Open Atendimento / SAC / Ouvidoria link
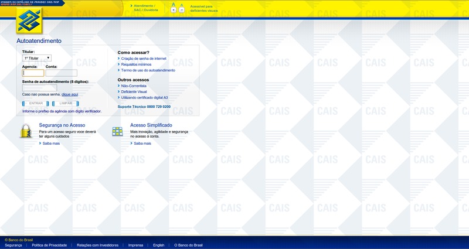469x249 pixels. point(144,8)
